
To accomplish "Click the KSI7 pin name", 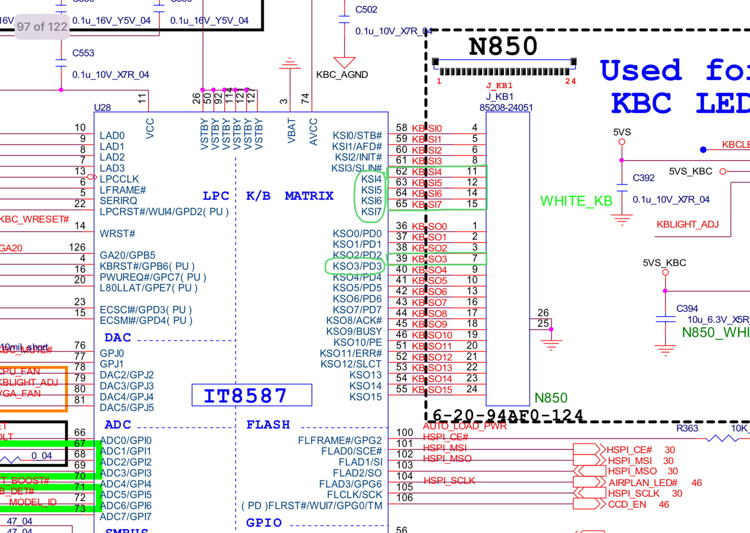I will tap(371, 212).
